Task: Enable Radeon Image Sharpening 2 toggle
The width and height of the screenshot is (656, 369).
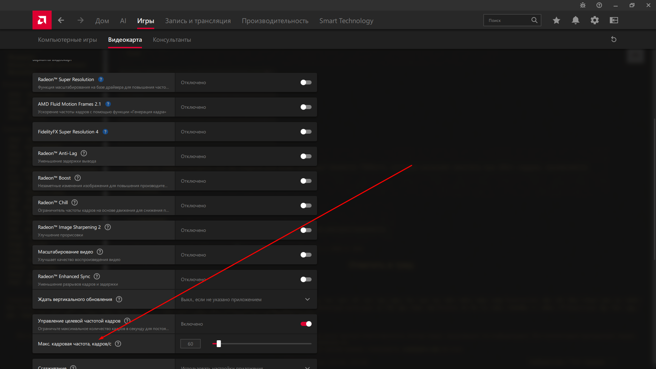Action: tap(306, 230)
